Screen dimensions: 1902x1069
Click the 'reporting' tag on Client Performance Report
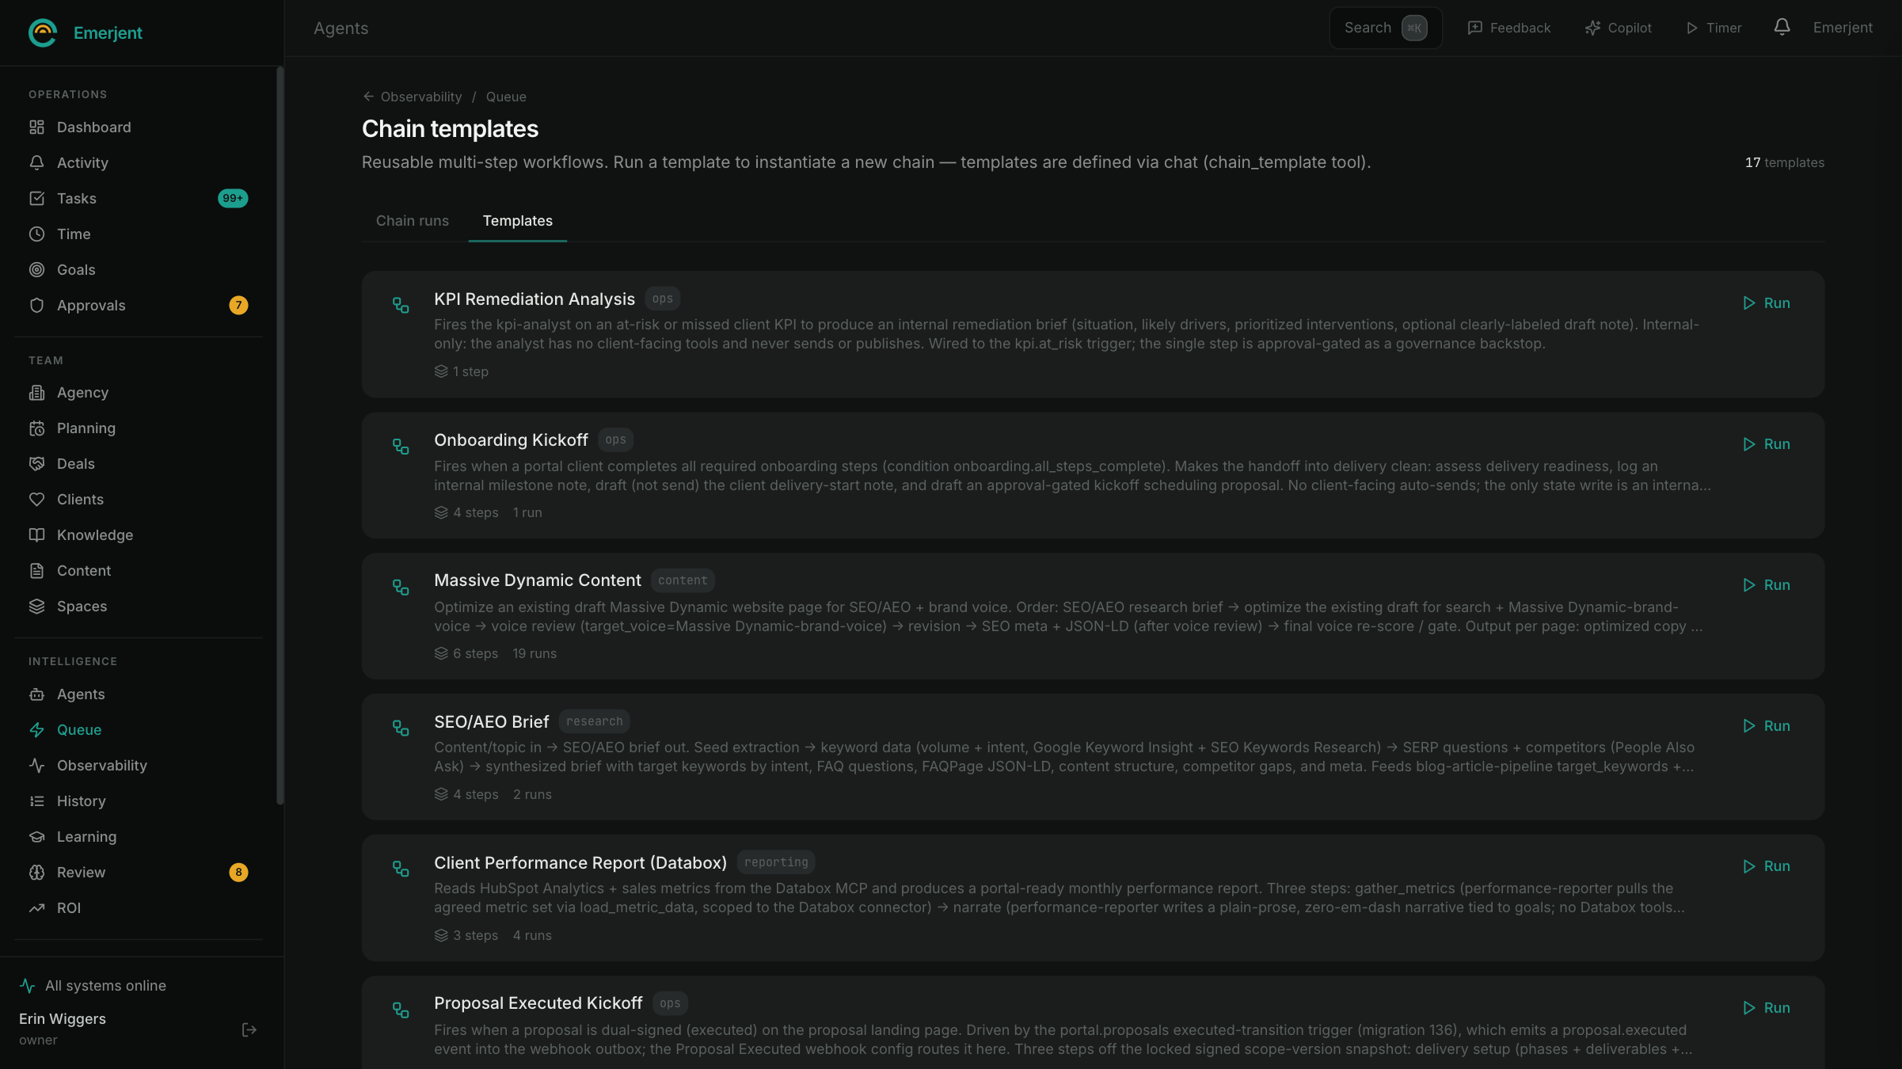[776, 862]
